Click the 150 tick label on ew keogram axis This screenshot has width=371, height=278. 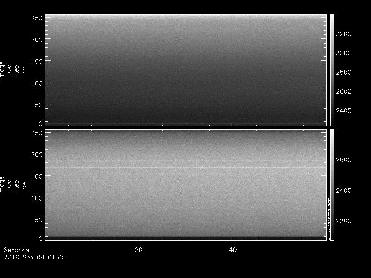click(37, 177)
